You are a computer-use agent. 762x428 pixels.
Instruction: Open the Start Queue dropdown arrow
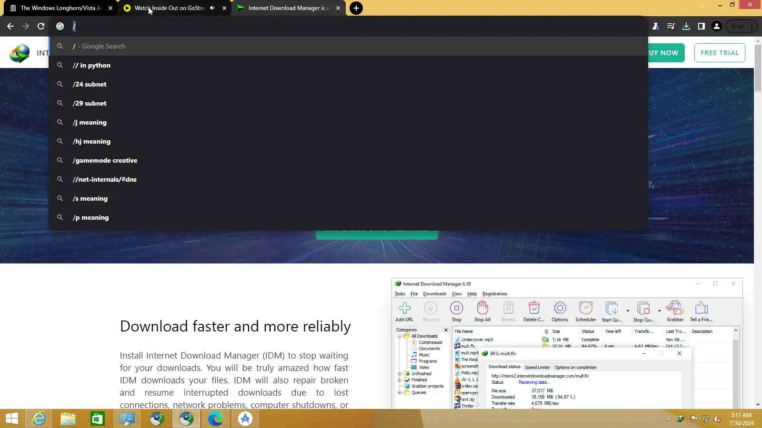[x=628, y=311]
